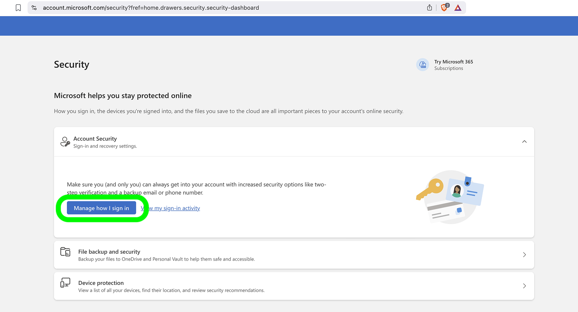The image size is (578, 312).
Task: Click the File backup and security icon
Action: point(65,252)
